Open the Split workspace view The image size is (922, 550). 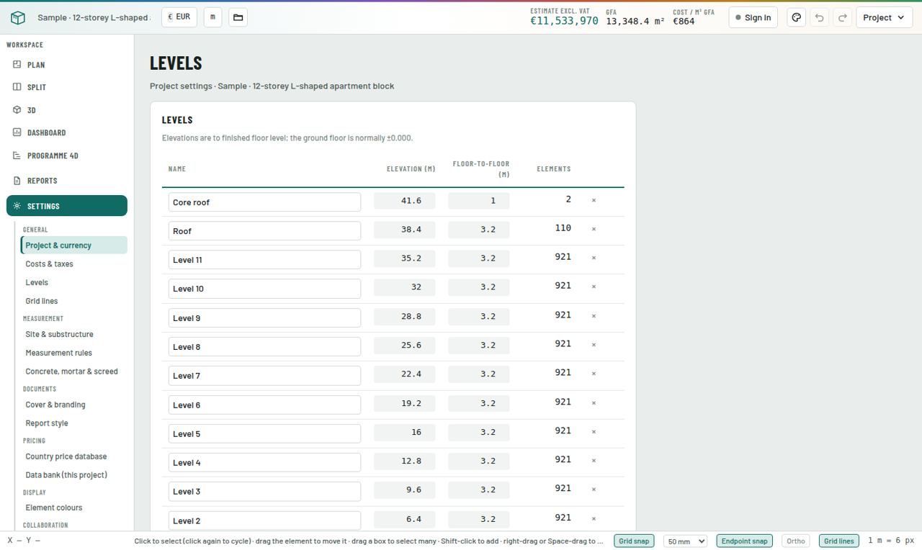pos(67,87)
